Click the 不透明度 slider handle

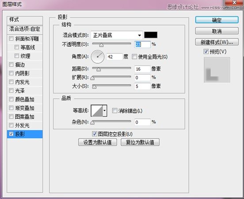coord(101,45)
